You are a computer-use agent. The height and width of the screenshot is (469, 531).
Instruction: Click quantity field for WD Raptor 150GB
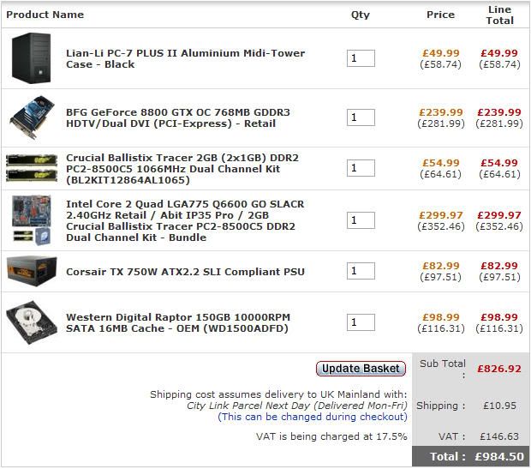[x=361, y=322]
